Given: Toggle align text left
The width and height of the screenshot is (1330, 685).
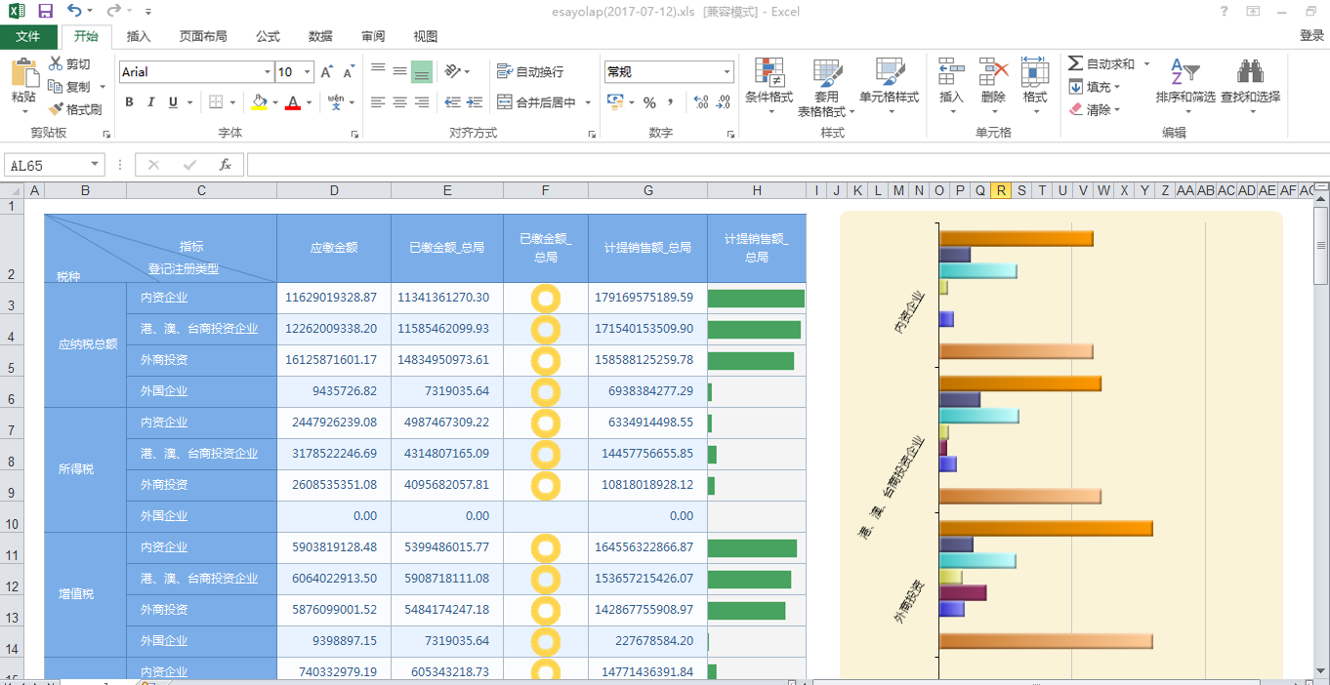Looking at the screenshot, I should pyautogui.click(x=378, y=102).
